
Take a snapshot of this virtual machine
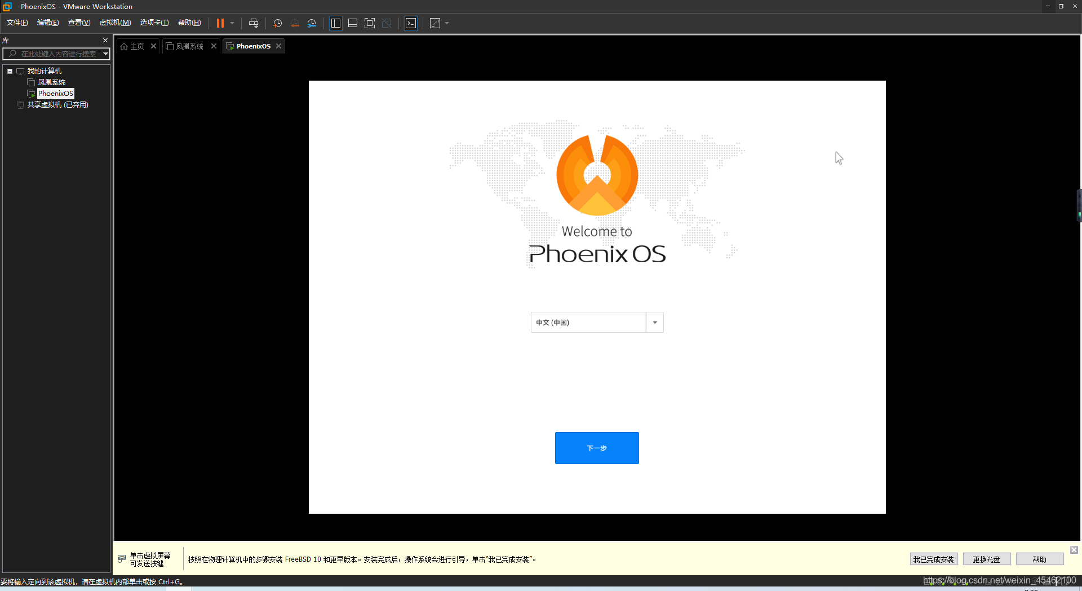(x=278, y=23)
